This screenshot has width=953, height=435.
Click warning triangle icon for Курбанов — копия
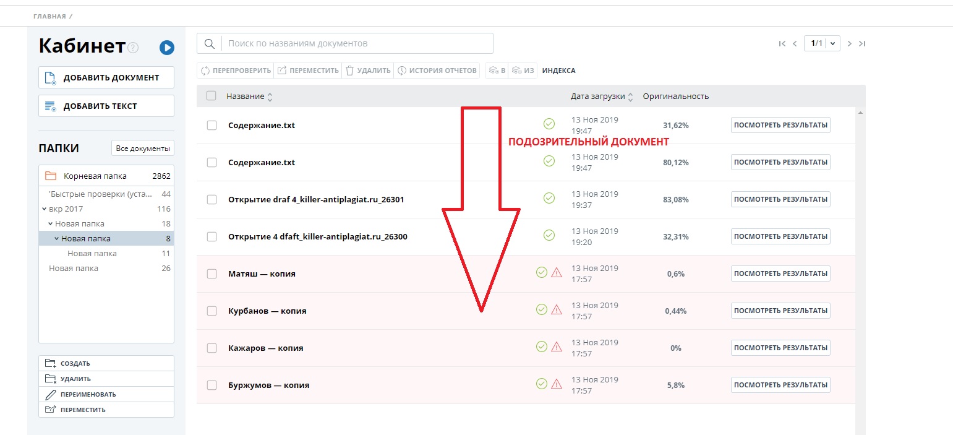[x=557, y=309]
